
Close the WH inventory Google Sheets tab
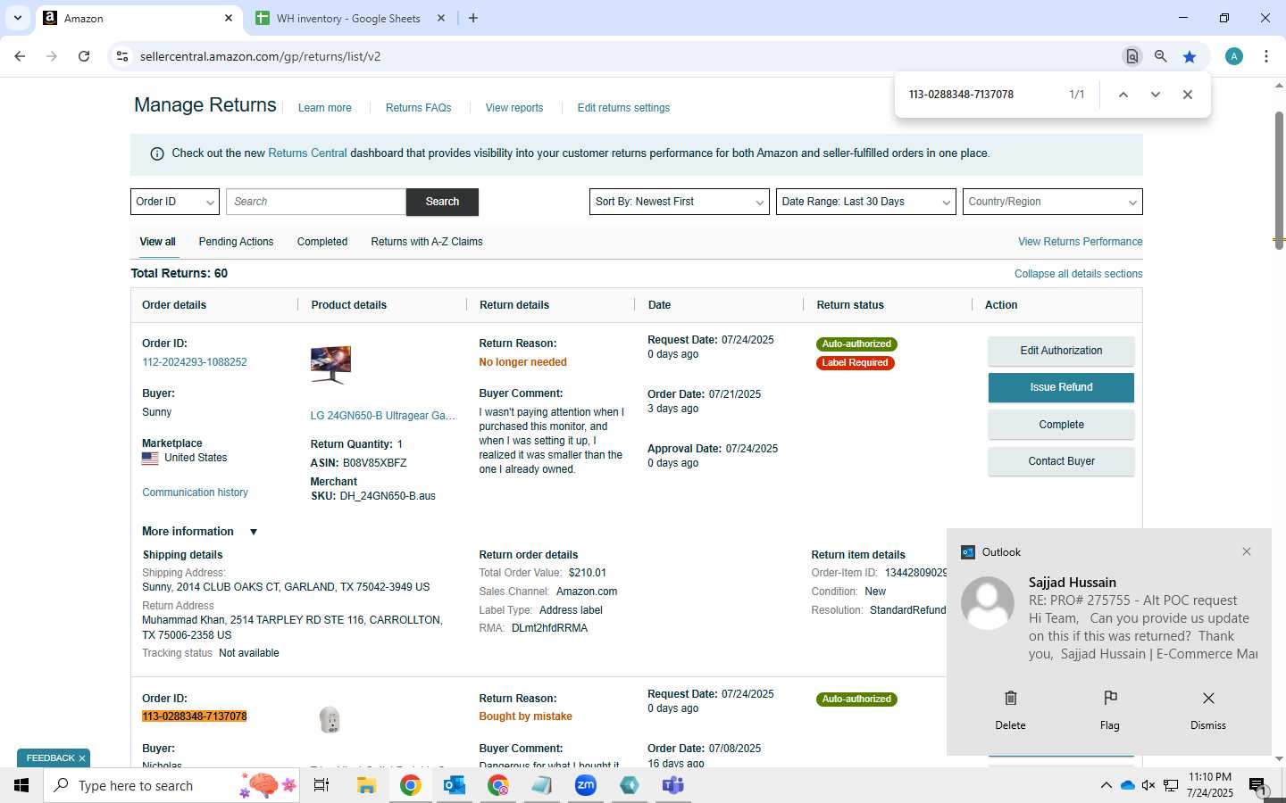(x=441, y=18)
